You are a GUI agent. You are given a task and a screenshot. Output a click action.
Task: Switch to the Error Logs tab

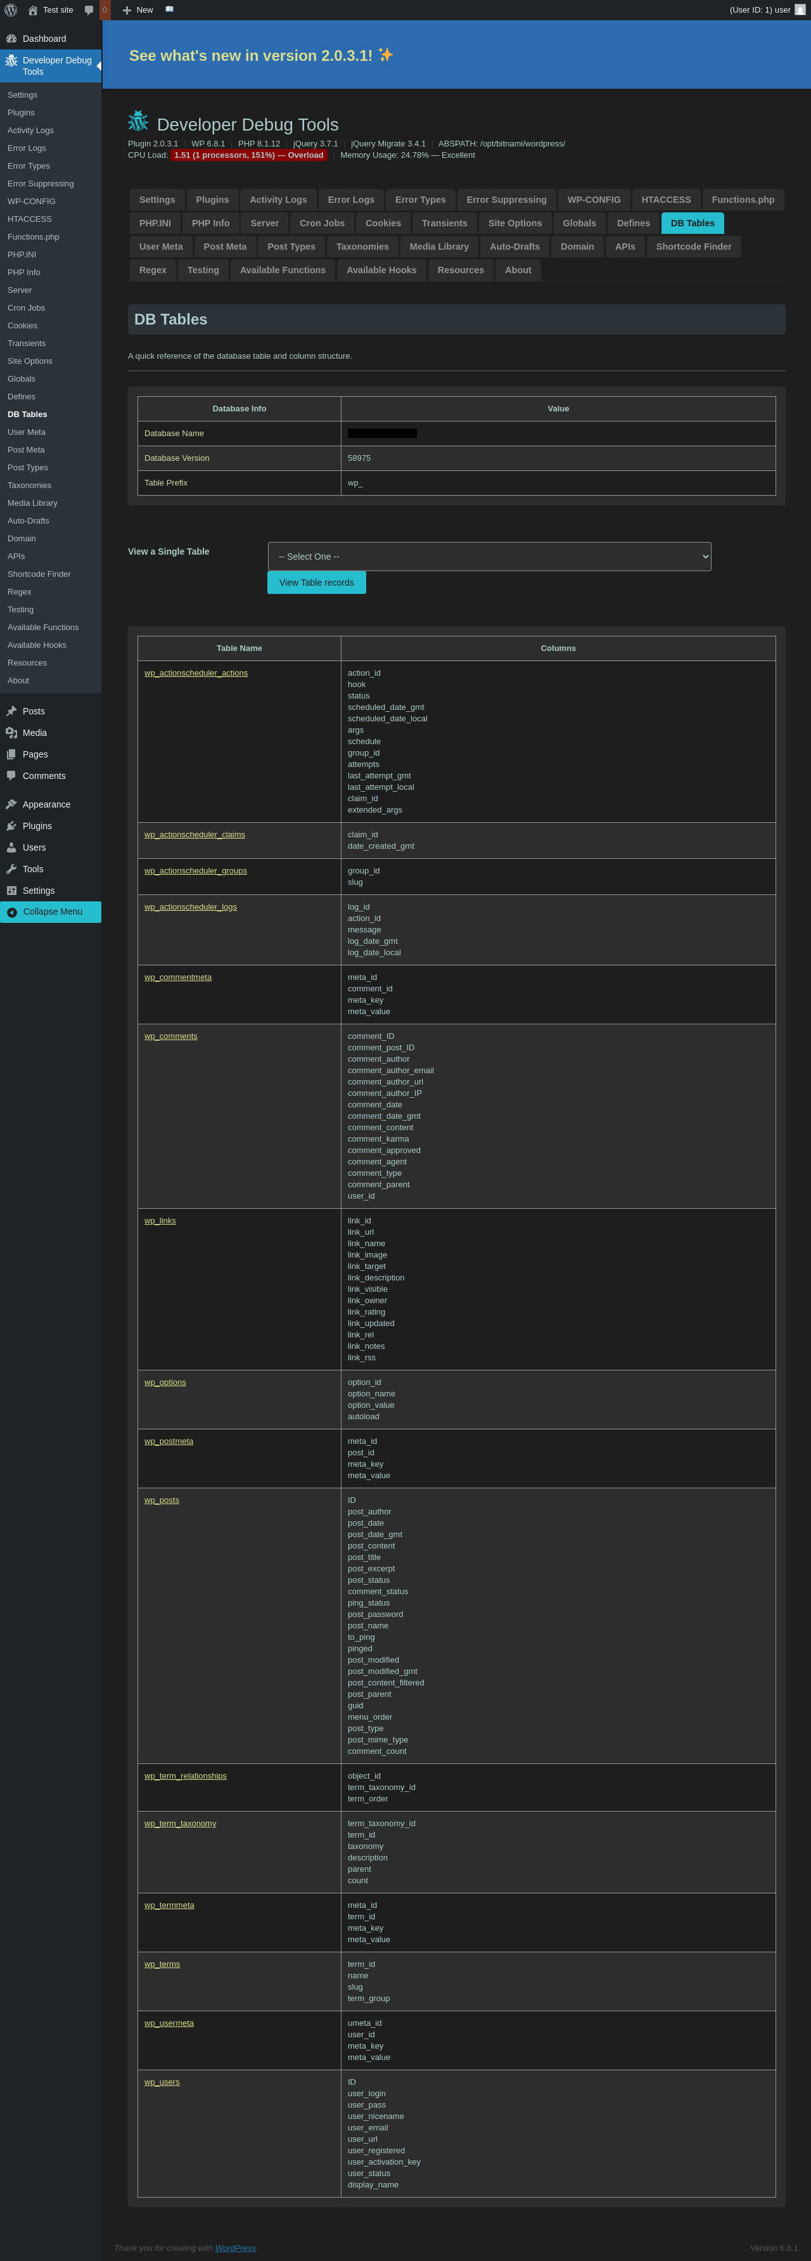[x=350, y=200]
